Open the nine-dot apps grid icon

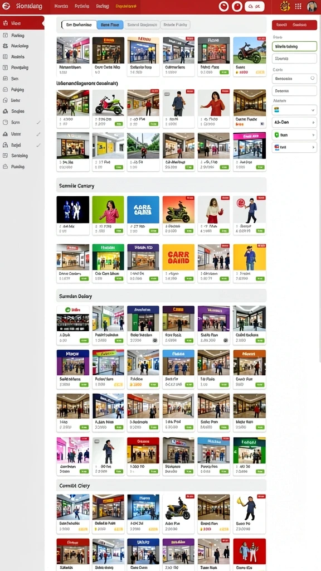click(x=298, y=6)
